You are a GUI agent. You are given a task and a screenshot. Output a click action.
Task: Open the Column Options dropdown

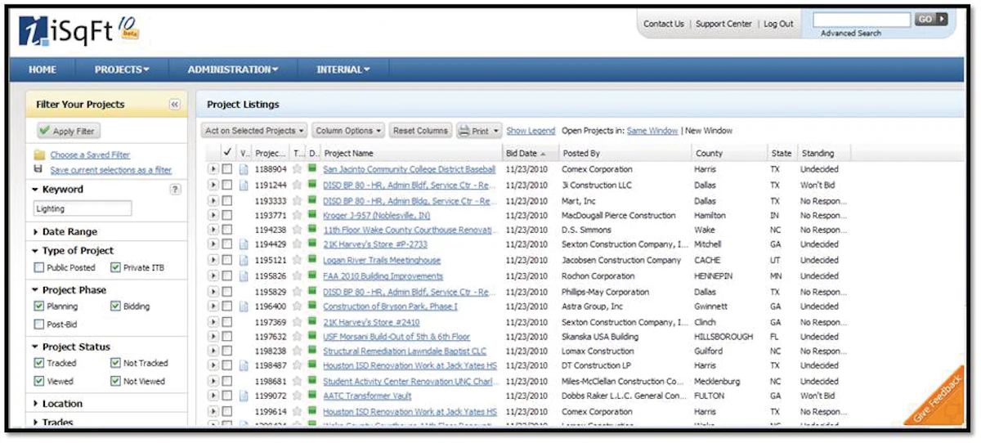click(x=348, y=131)
